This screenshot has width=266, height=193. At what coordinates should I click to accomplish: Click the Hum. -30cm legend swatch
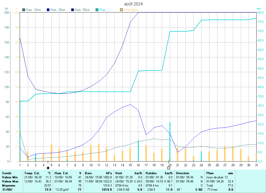48,10
